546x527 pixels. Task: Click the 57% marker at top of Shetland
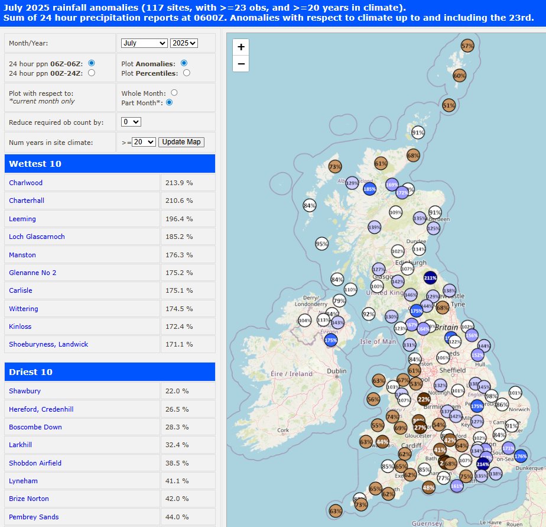467,46
